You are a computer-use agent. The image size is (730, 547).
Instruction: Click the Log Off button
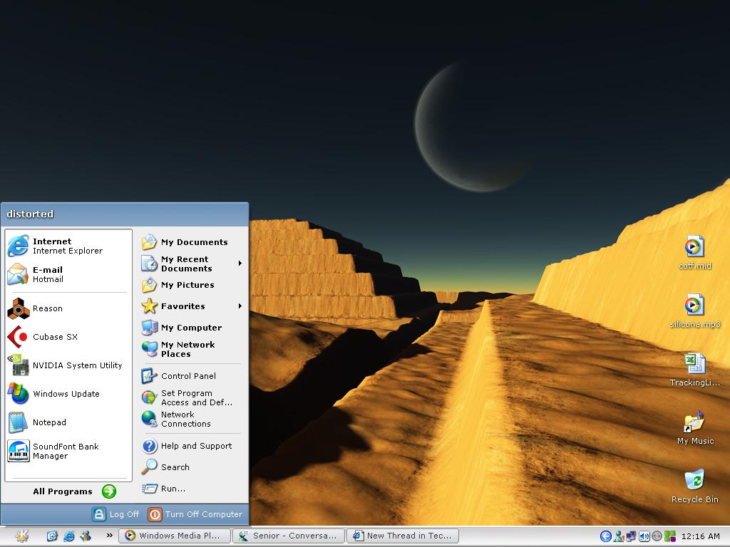click(x=116, y=514)
